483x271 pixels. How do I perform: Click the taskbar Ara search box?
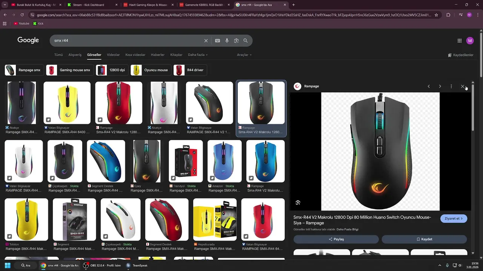tap(26, 265)
